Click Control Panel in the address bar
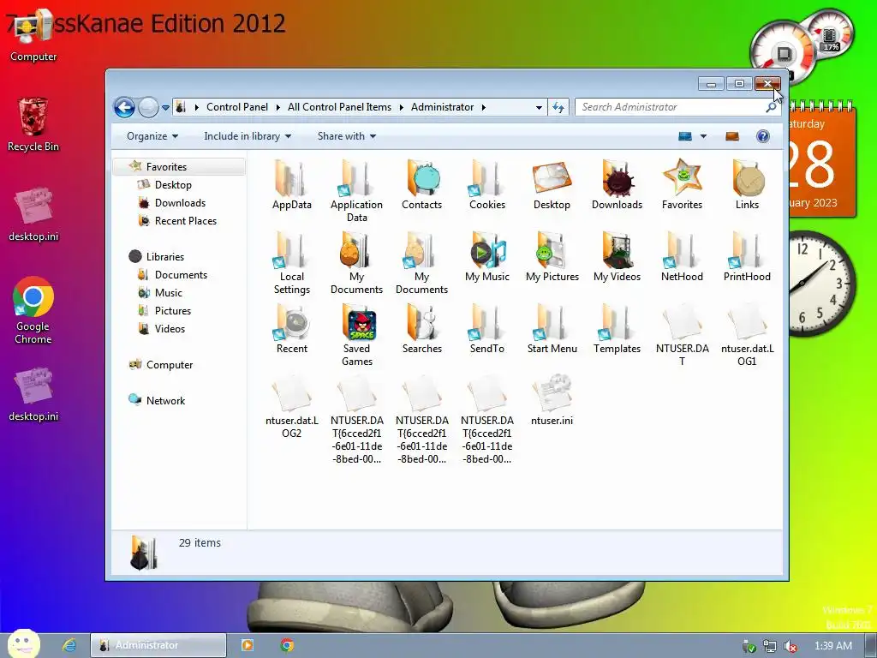 pos(237,107)
